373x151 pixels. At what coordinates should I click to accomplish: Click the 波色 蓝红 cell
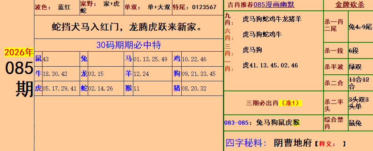[57, 7]
